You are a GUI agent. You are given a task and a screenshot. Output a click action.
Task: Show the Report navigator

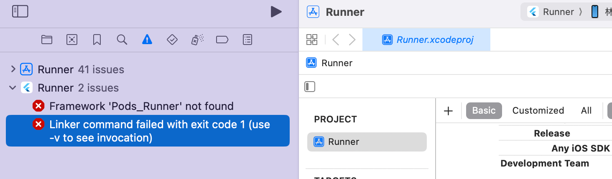[x=247, y=40]
